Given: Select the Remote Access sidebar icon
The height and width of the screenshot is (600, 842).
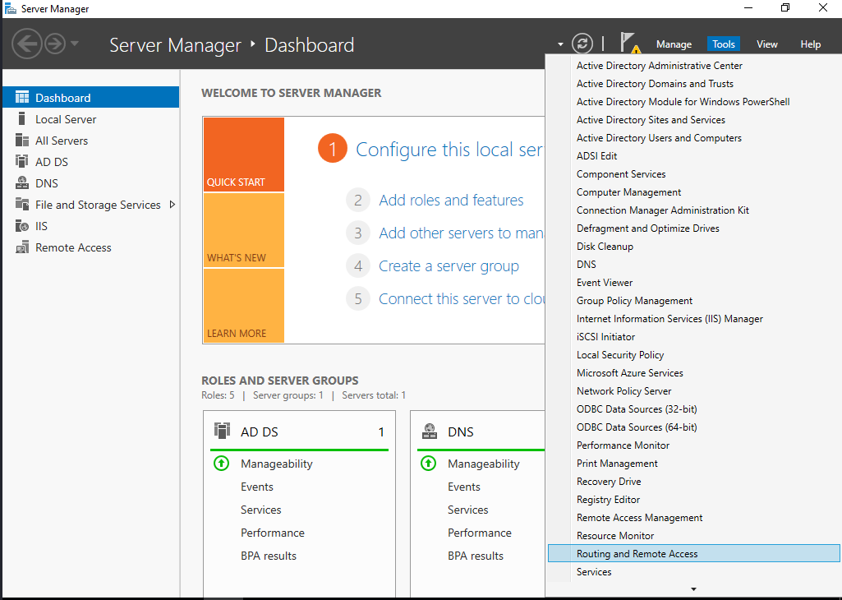Looking at the screenshot, I should click(22, 247).
